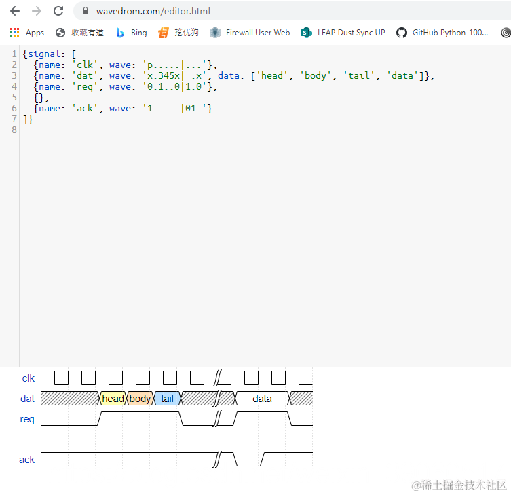Click line number 6 in editor gutter

coord(14,108)
